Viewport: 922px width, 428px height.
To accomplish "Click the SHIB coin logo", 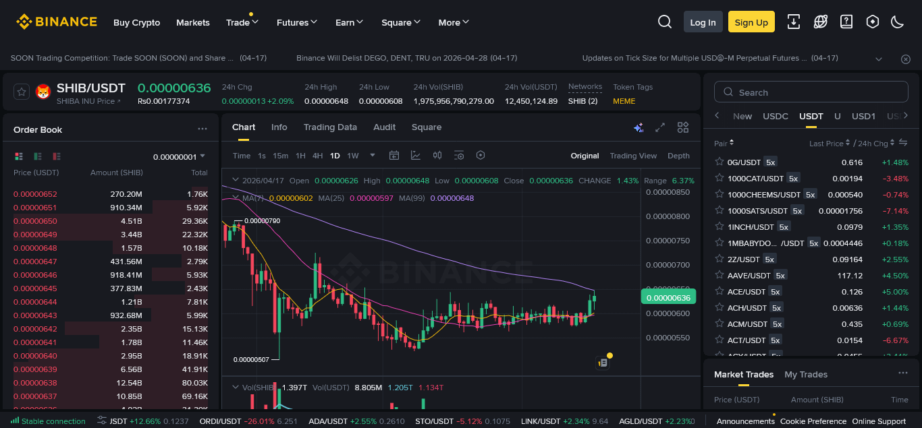I will [x=43, y=92].
